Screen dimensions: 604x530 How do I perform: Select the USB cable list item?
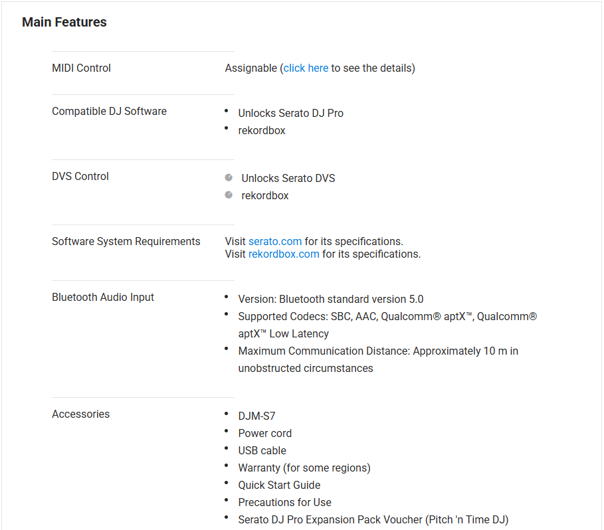pos(262,450)
